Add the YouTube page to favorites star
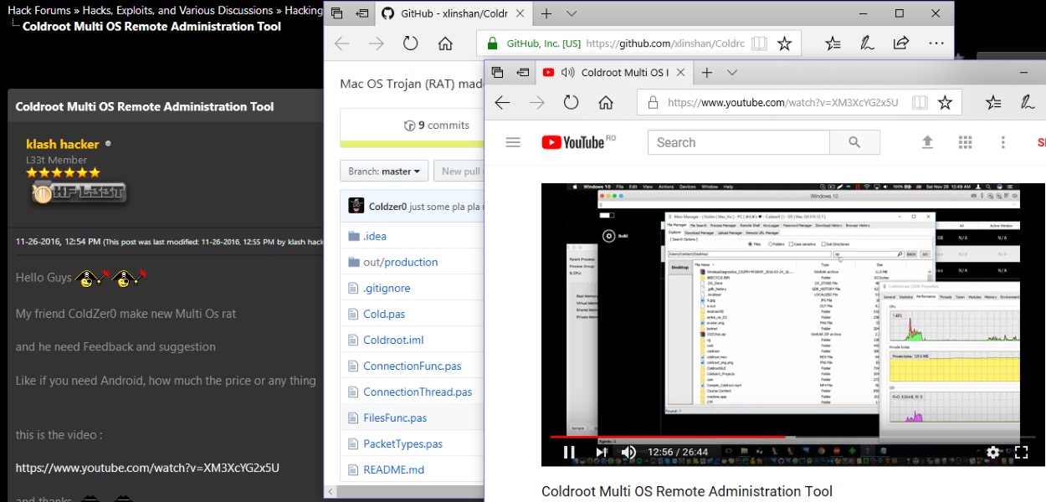 coord(945,102)
